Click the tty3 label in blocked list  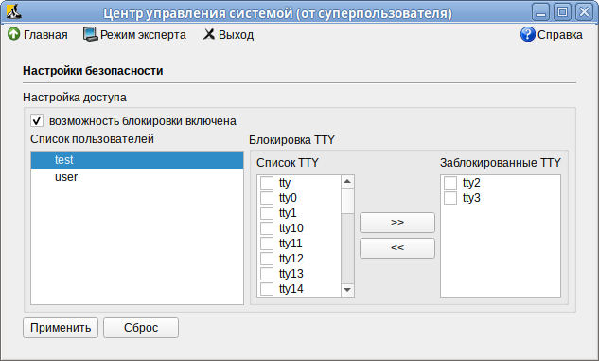click(x=471, y=198)
